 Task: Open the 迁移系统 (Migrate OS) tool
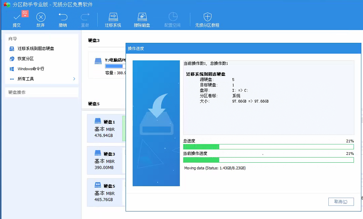click(x=113, y=17)
